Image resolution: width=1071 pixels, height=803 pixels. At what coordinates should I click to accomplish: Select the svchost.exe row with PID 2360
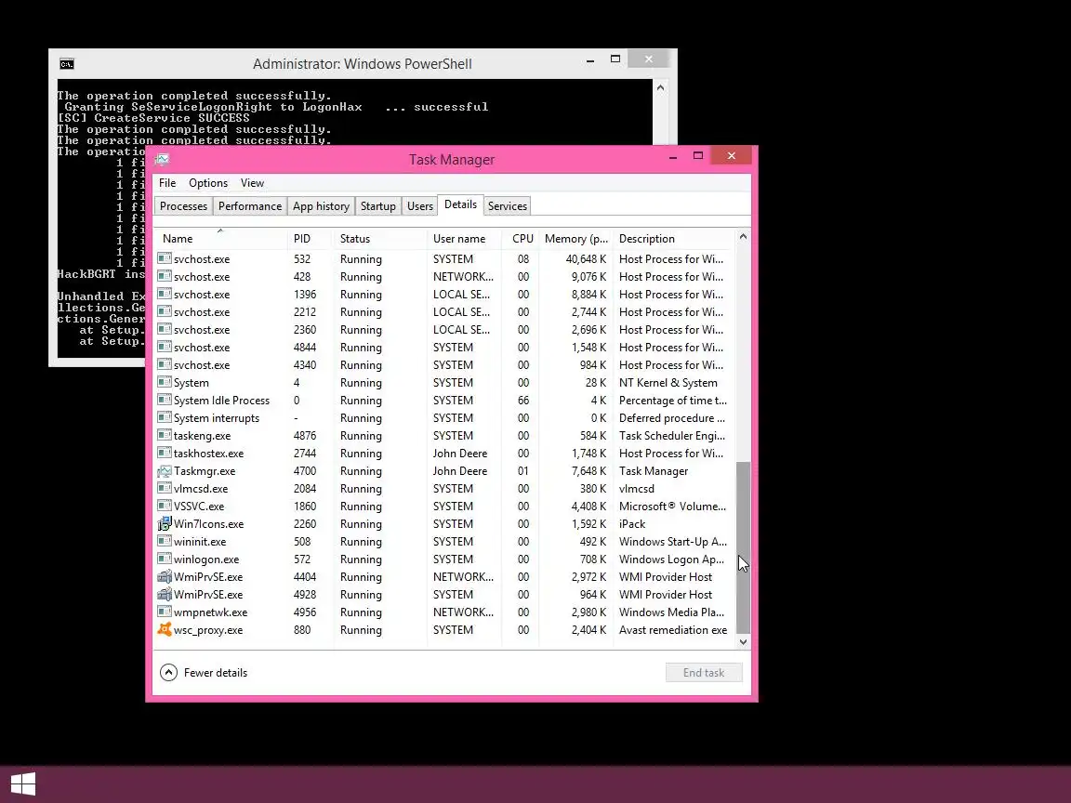pyautogui.click(x=444, y=330)
